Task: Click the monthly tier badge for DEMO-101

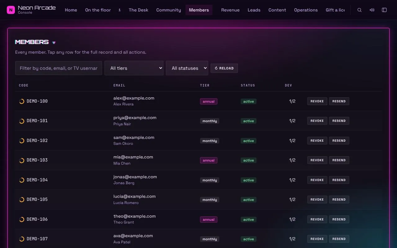Action: coord(210,121)
